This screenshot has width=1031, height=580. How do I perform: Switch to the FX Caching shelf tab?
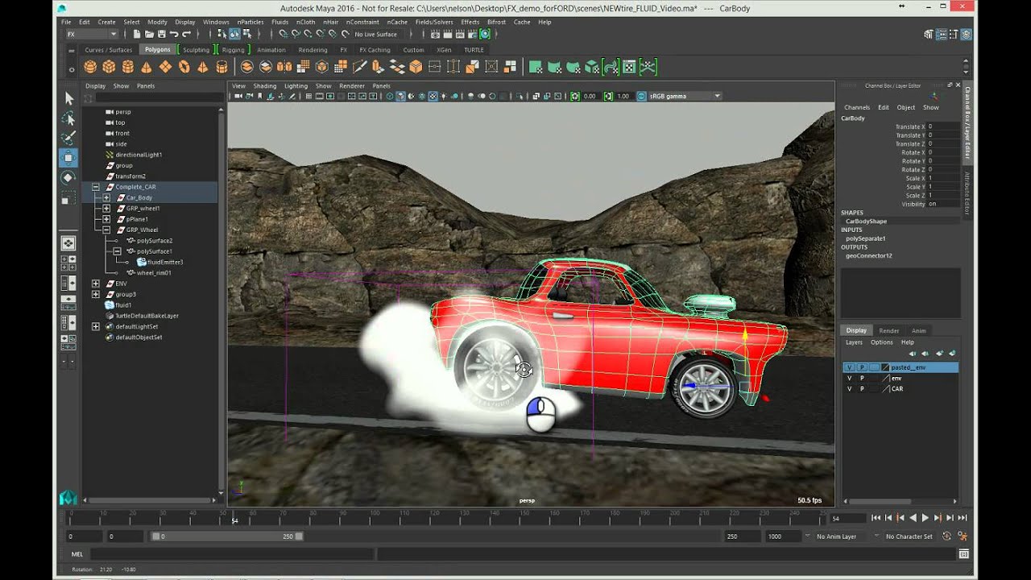click(x=374, y=50)
